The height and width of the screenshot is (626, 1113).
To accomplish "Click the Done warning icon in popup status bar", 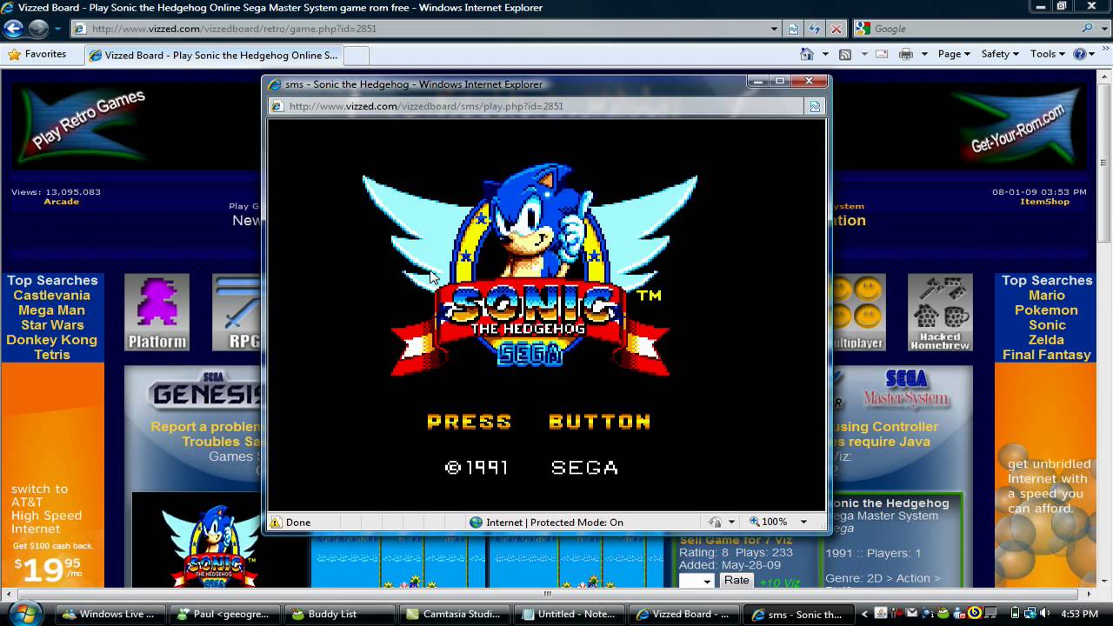I will 276,523.
